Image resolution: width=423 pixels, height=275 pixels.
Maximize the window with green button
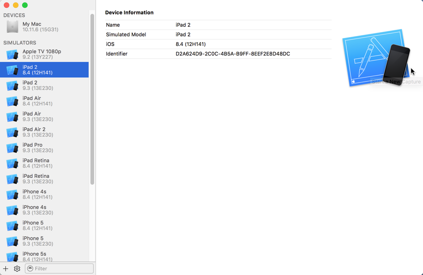pos(25,5)
